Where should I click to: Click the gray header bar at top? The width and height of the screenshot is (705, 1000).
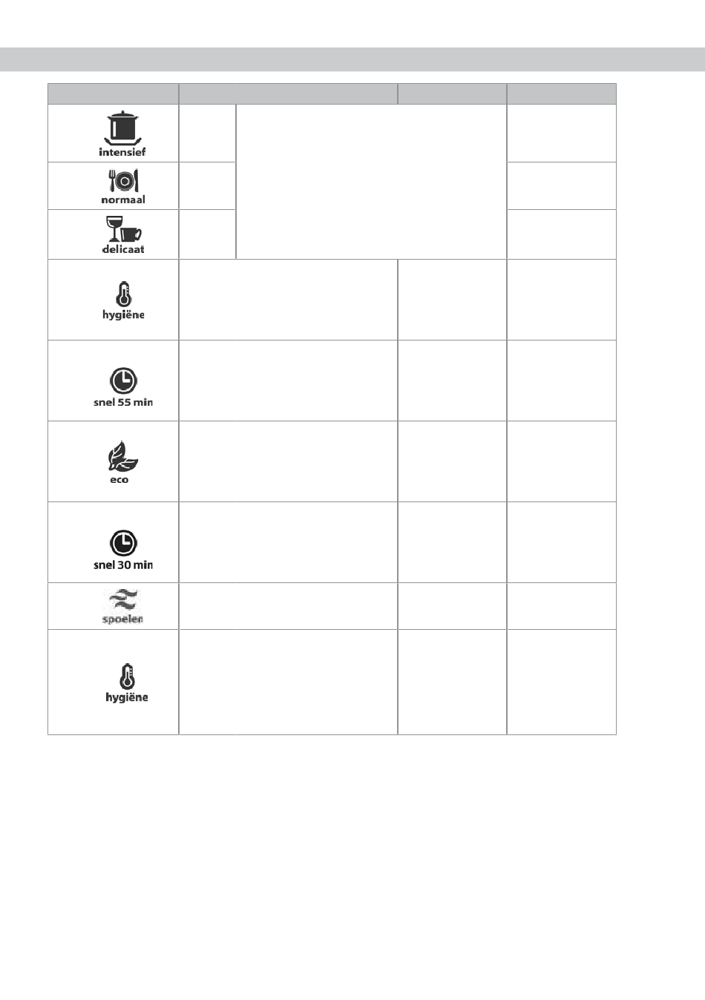(352, 59)
